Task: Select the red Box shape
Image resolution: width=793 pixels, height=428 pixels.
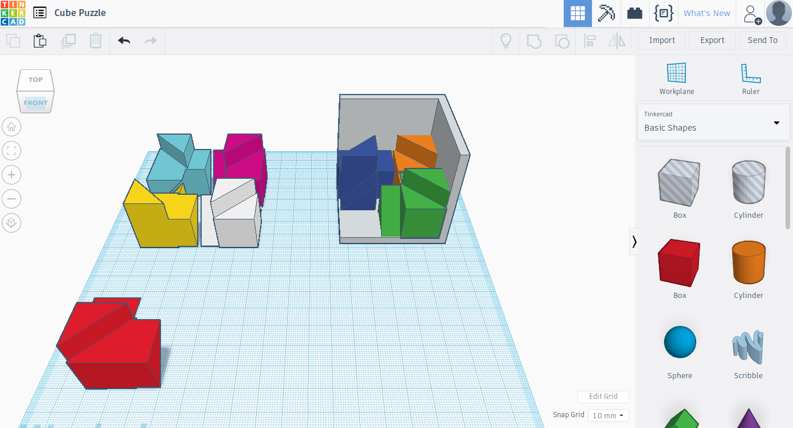Action: pos(680,262)
